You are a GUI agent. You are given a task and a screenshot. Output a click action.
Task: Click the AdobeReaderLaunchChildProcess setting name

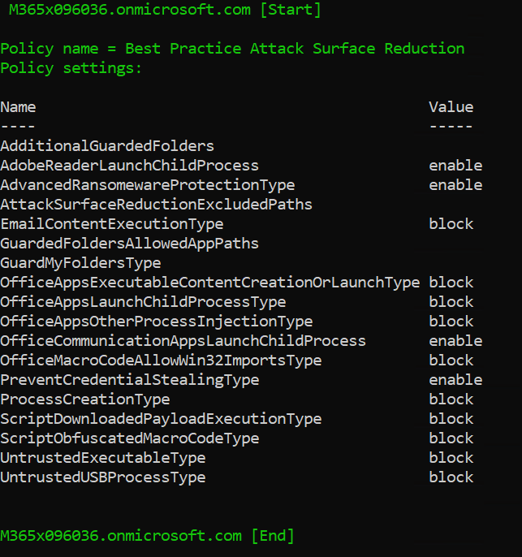[x=129, y=166]
